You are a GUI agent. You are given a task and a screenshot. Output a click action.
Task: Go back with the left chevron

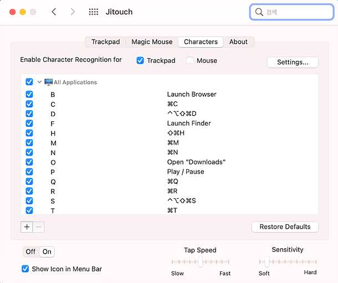pos(54,12)
